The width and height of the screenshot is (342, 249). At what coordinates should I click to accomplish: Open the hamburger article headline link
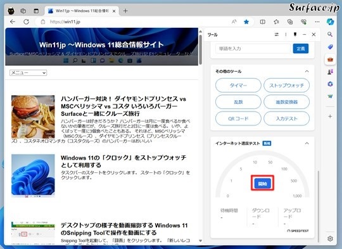[123, 106]
